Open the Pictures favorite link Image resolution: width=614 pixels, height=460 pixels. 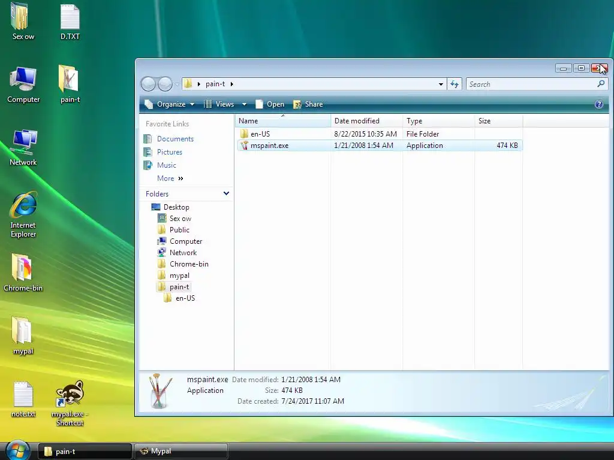click(x=169, y=152)
